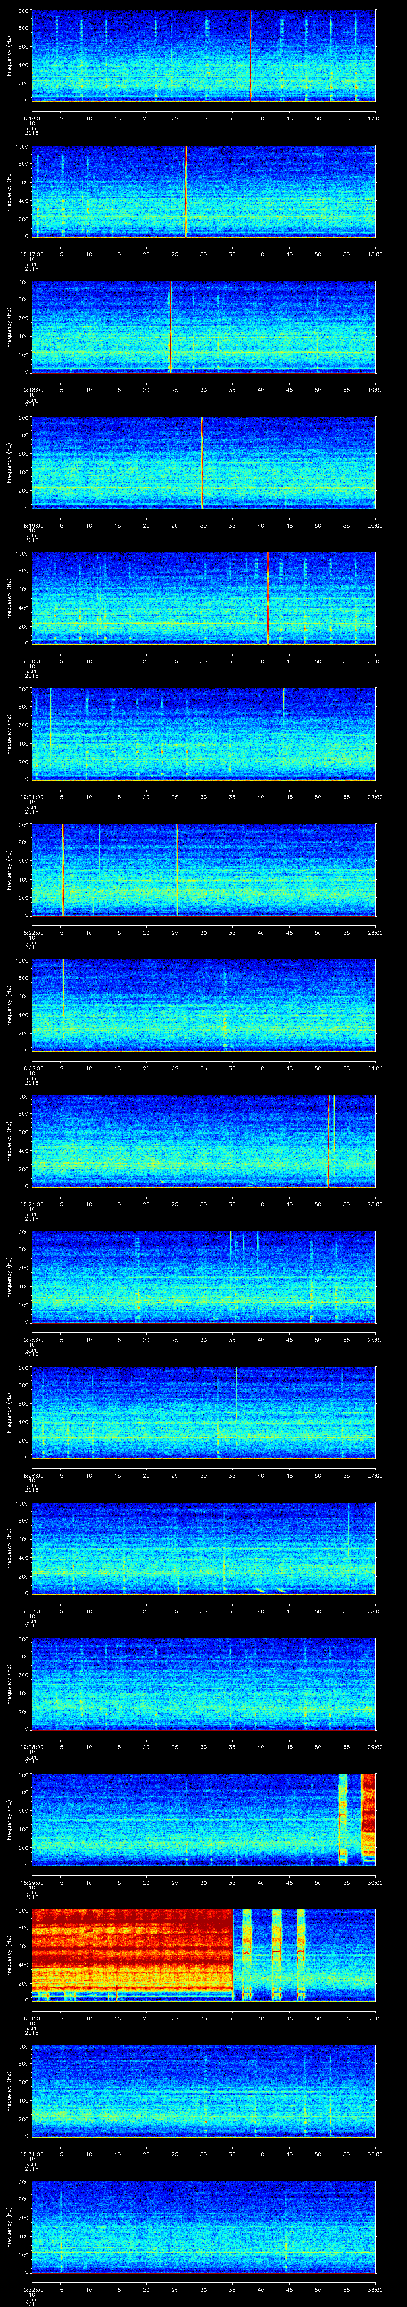Click the "16:29:00" start time label
Screen dimensions: 407x2307
31,1882
